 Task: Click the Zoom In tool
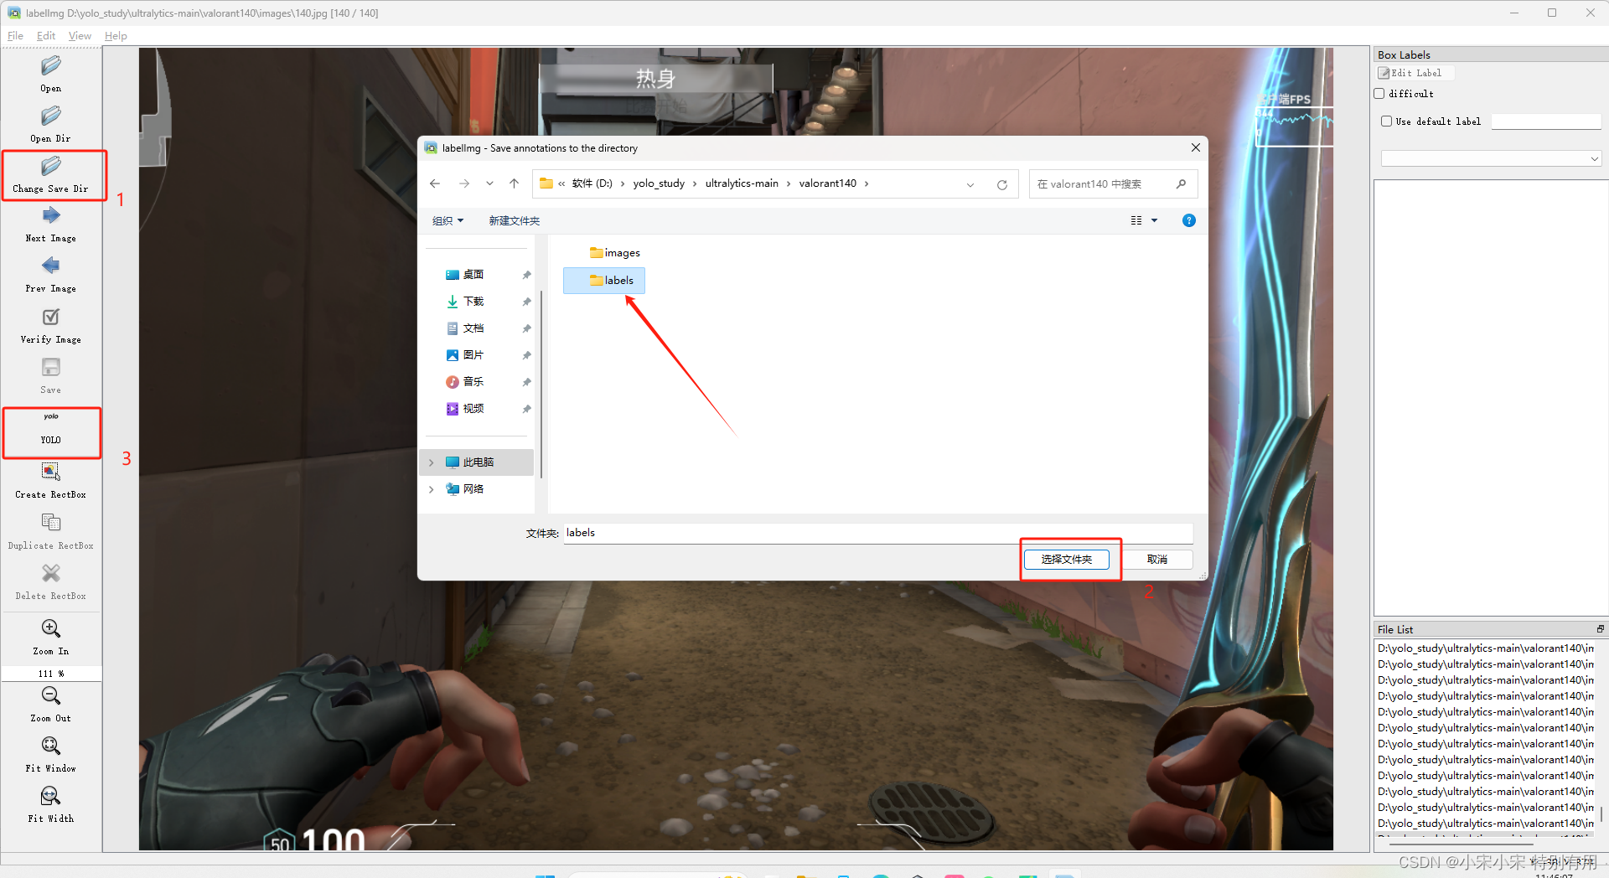51,637
